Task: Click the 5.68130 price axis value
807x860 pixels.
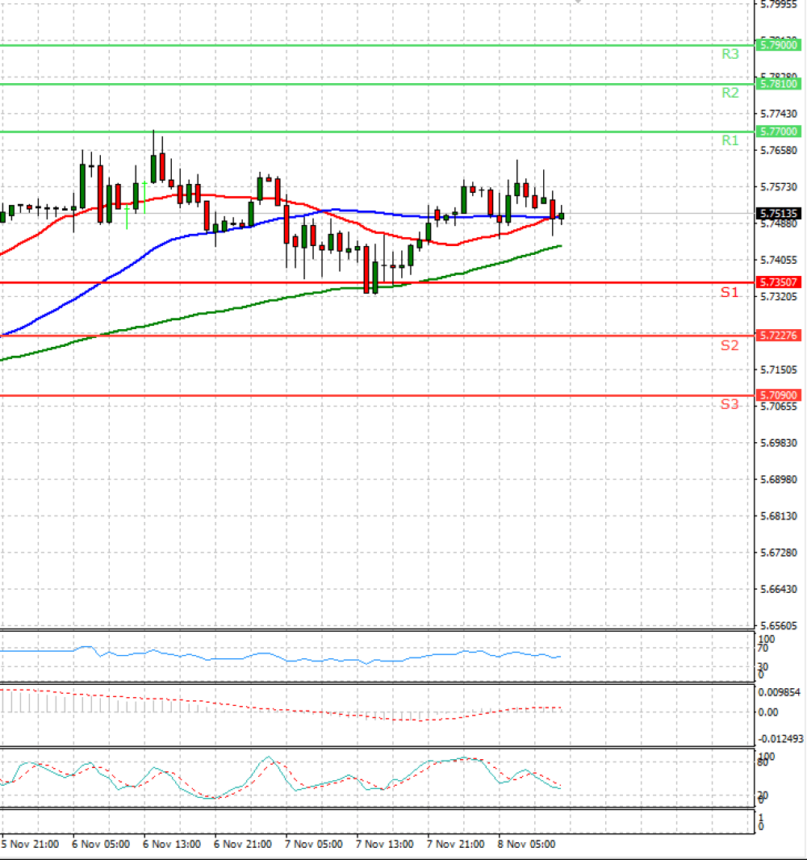Action: [x=779, y=516]
